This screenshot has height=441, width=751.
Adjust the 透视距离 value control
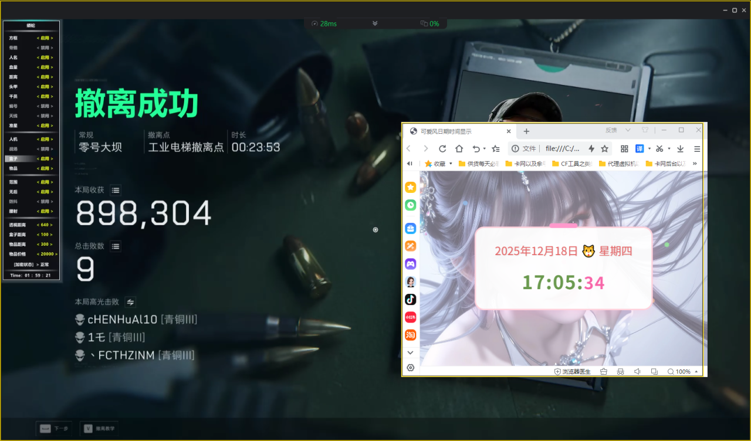point(46,224)
